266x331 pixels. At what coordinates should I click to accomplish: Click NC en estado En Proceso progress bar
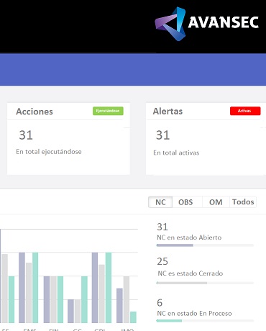point(205,321)
